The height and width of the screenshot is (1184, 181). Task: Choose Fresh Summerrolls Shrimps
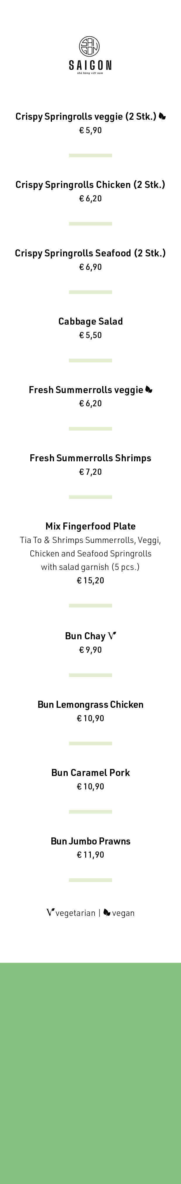point(90,458)
